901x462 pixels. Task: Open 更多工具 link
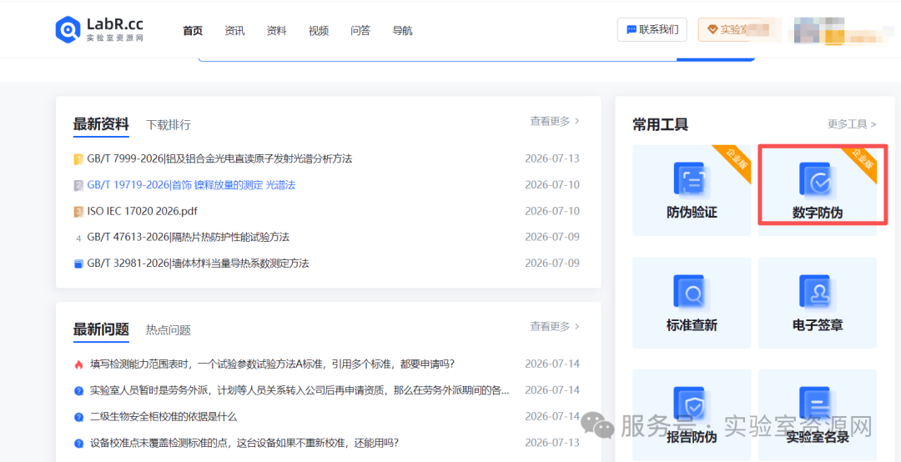pos(852,124)
